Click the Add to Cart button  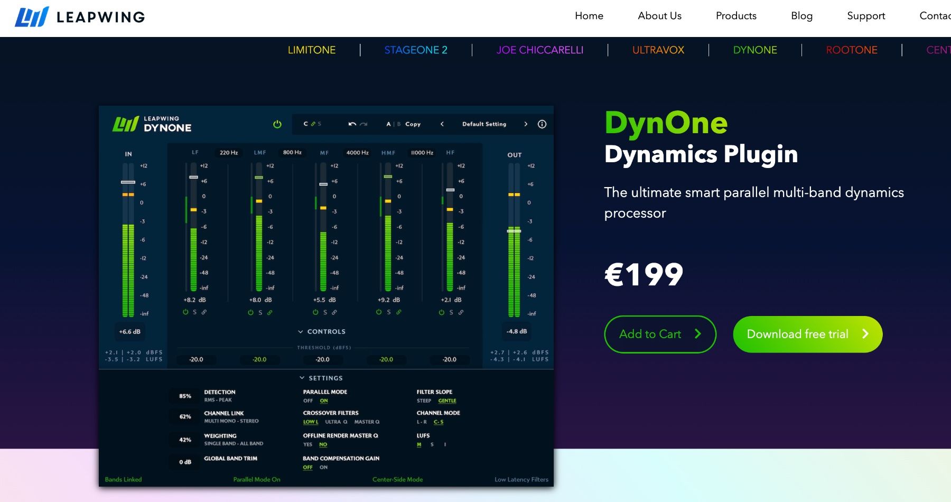tap(660, 334)
